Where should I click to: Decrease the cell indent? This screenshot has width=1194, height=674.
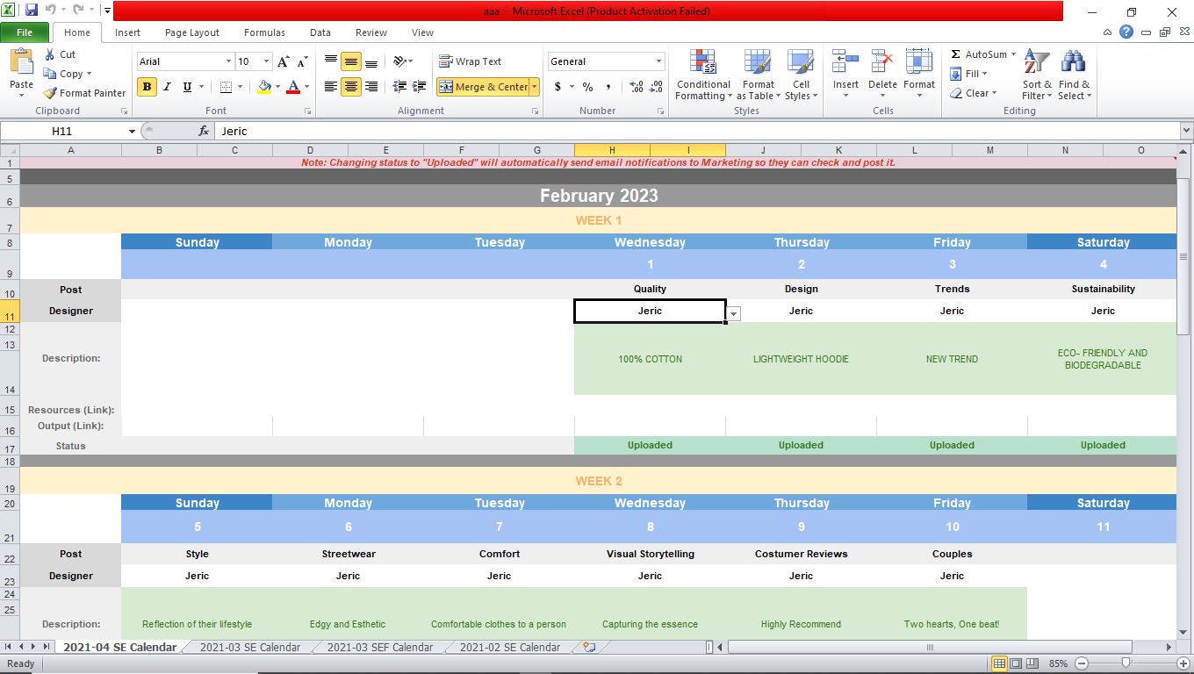pyautogui.click(x=399, y=87)
